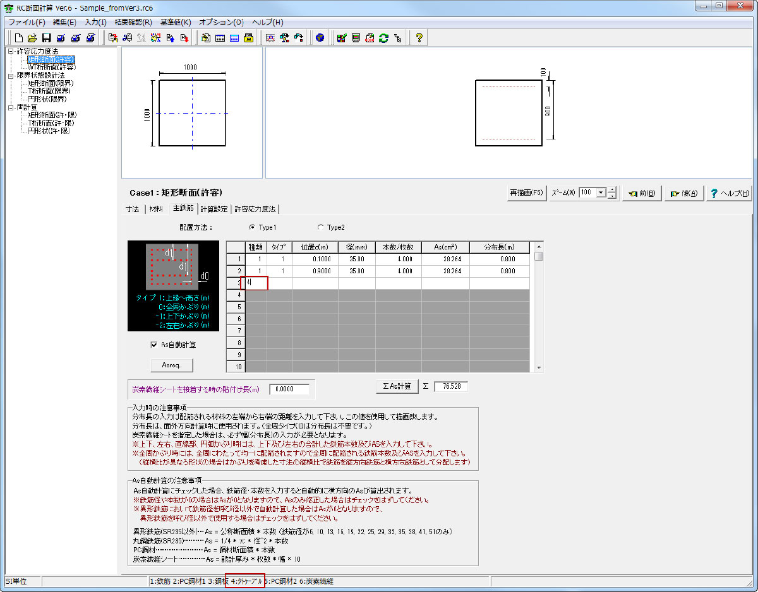Open the zoom percentage dropdown
The width and height of the screenshot is (758, 592).
[x=601, y=192]
